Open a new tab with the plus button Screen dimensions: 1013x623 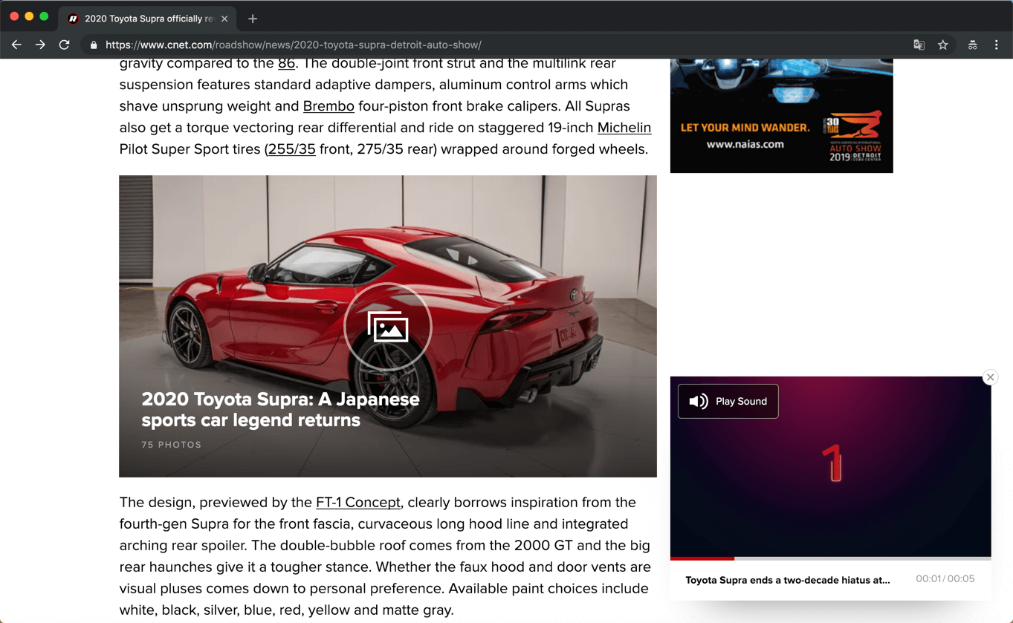point(254,18)
